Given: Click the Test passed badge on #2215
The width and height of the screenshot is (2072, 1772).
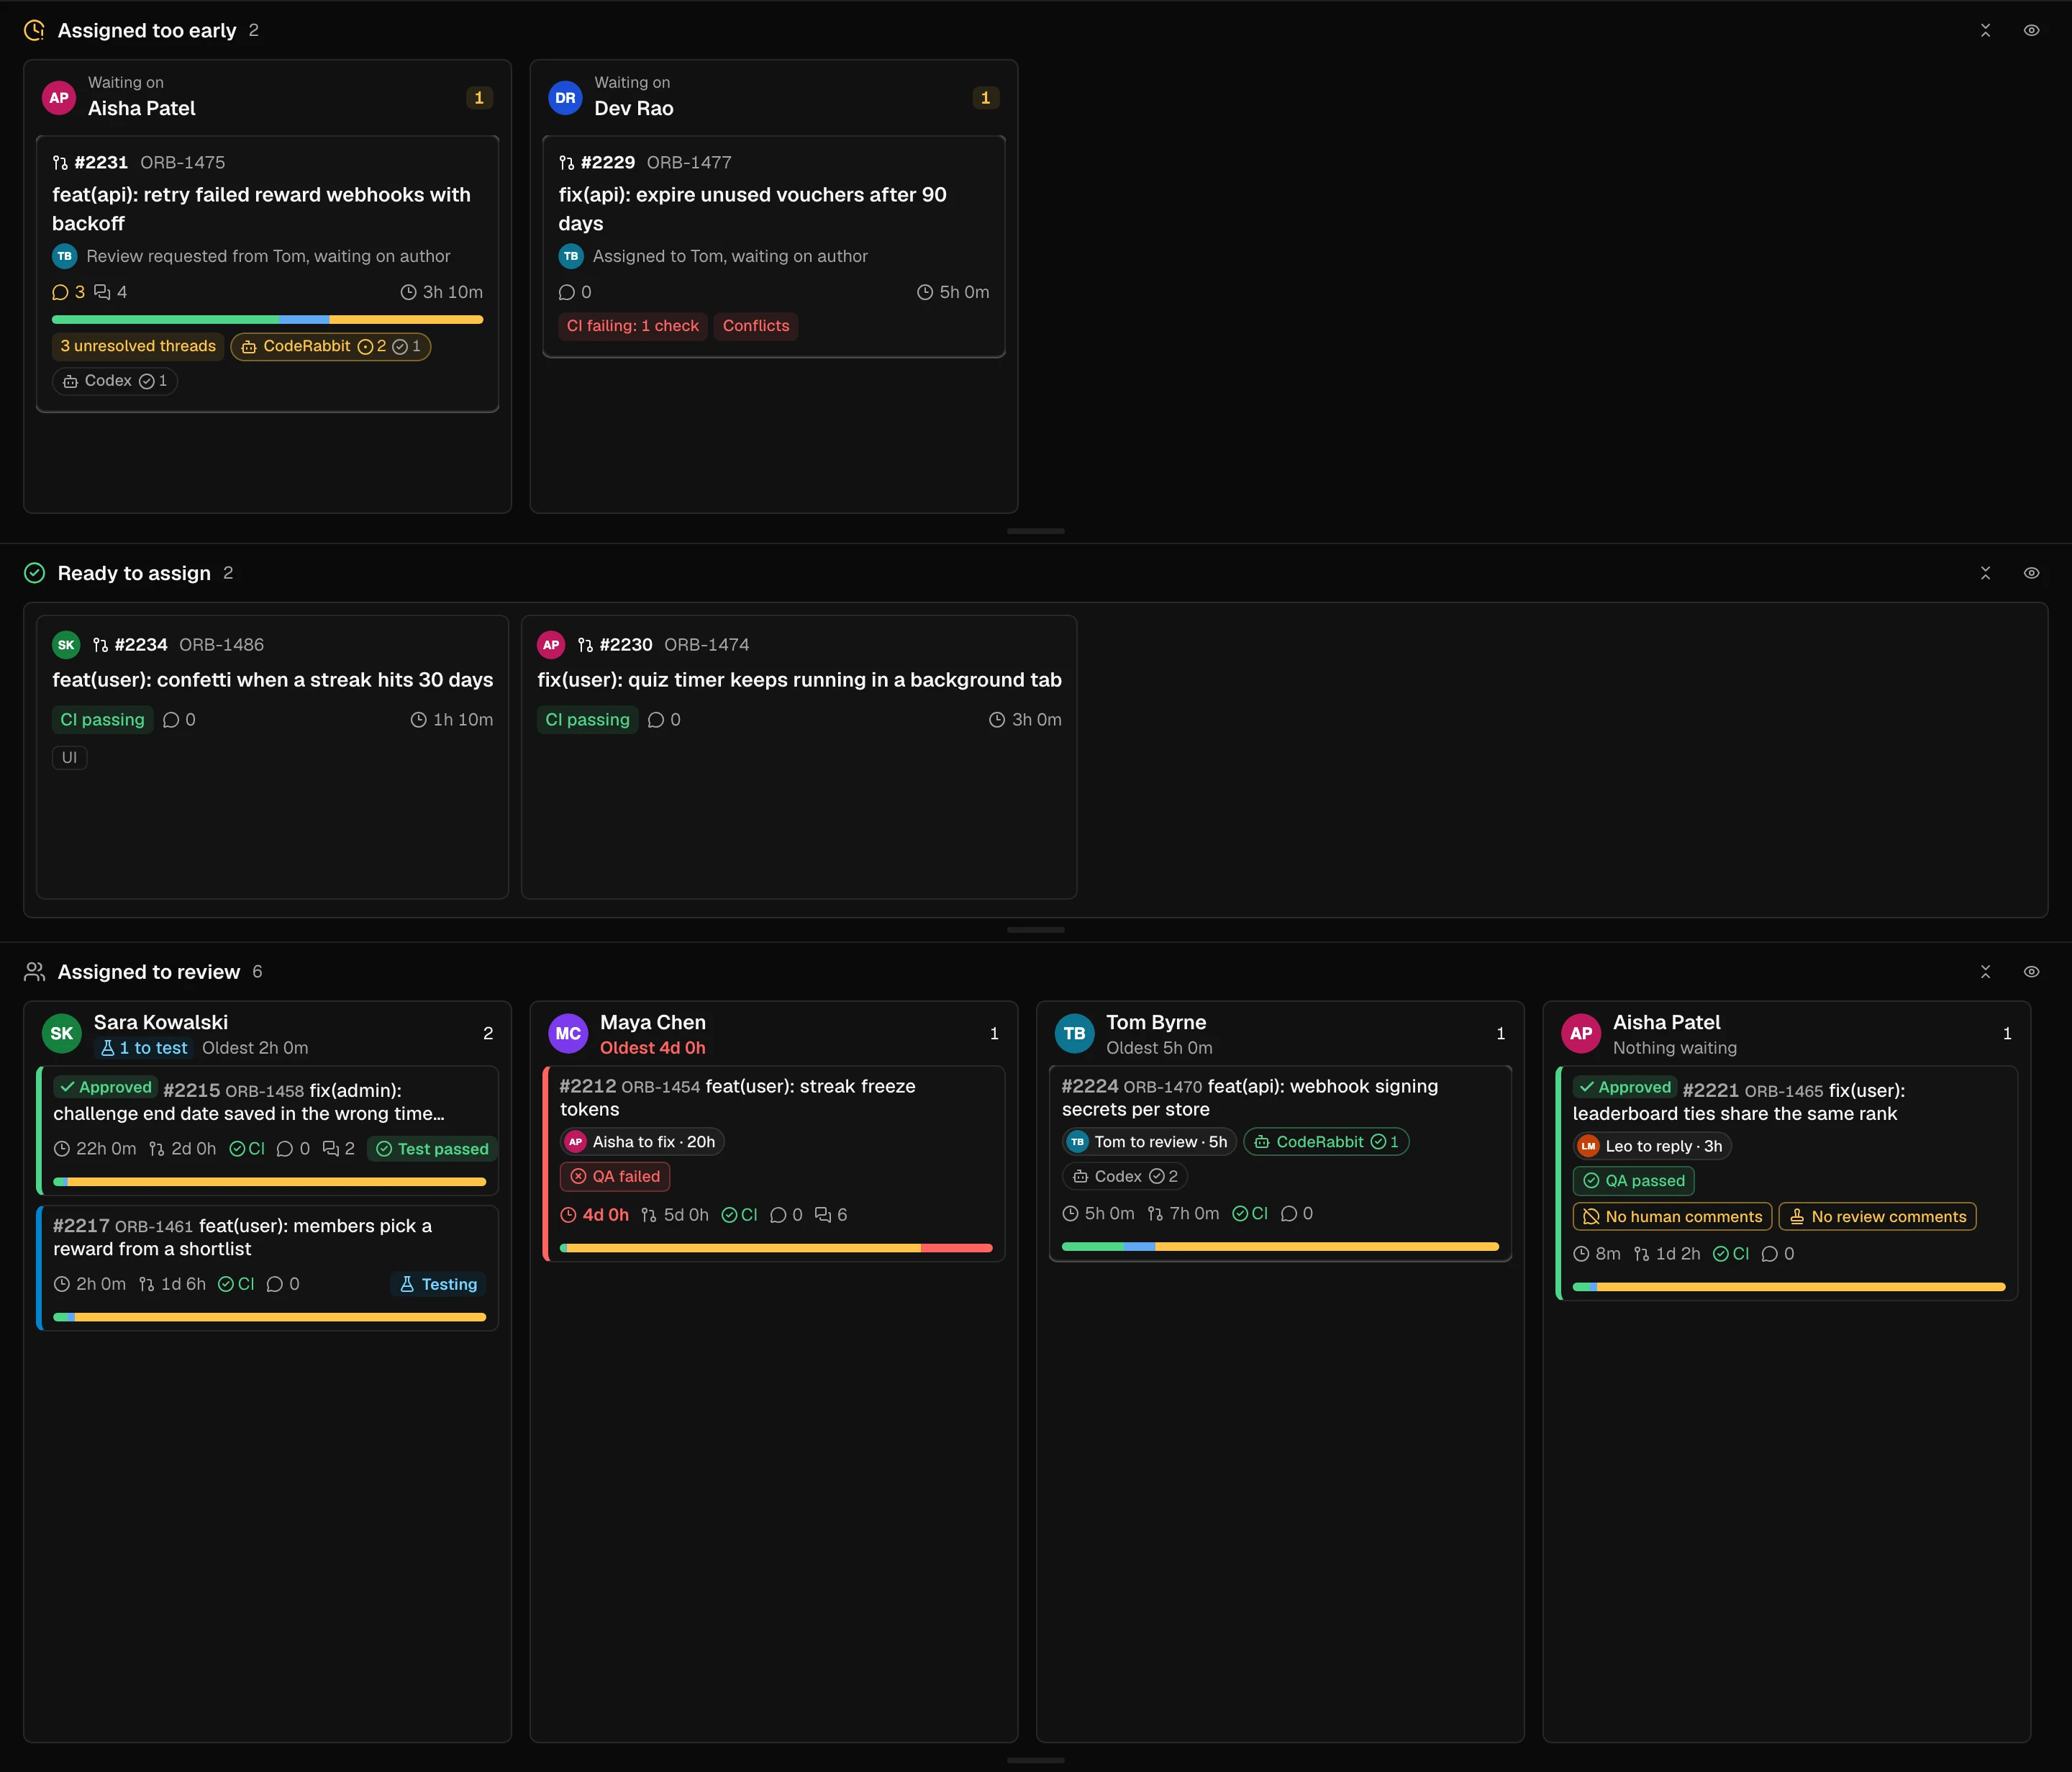Looking at the screenshot, I should 433,1149.
